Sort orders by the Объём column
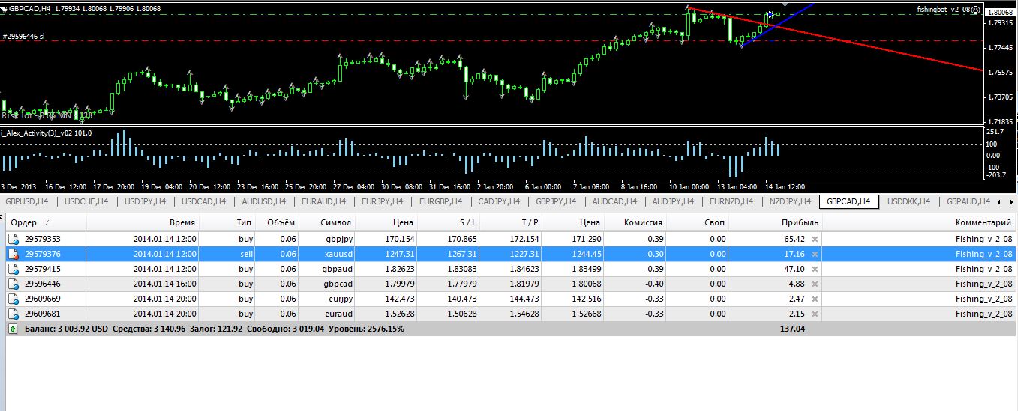 click(x=278, y=222)
